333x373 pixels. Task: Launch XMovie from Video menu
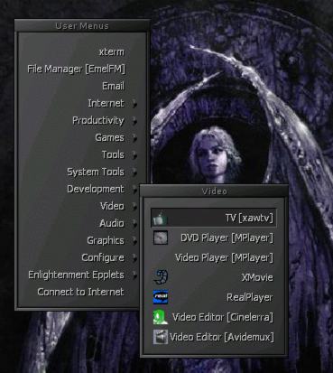point(257,277)
